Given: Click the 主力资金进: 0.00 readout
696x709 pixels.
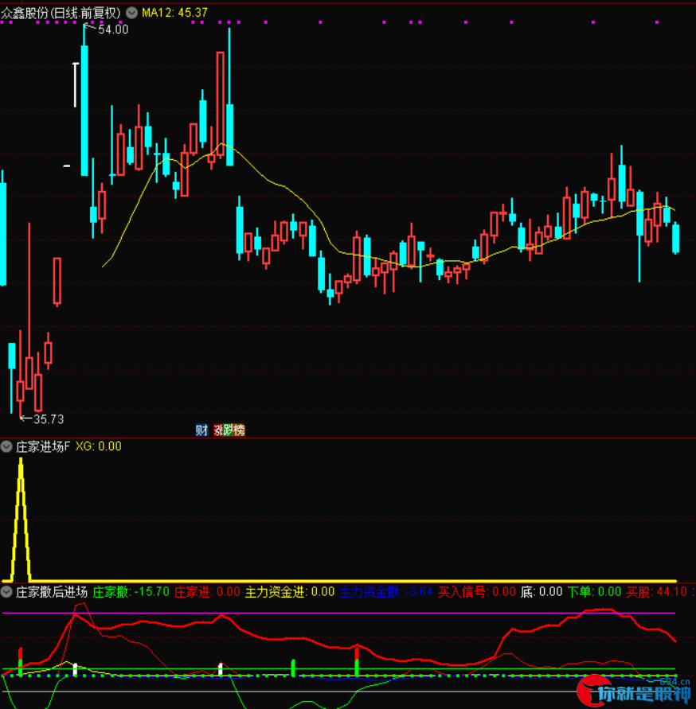Looking at the screenshot, I should (x=290, y=591).
